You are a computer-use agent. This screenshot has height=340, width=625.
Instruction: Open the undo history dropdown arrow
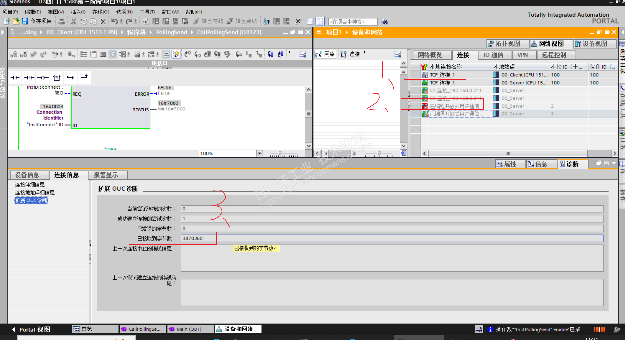(x=121, y=22)
